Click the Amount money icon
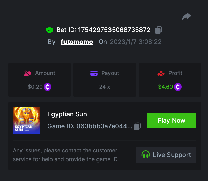The height and width of the screenshot is (181, 208). click(x=28, y=73)
